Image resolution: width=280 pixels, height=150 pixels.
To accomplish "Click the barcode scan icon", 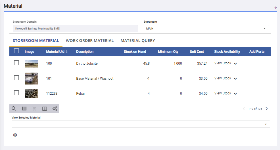I will tap(24, 109).
